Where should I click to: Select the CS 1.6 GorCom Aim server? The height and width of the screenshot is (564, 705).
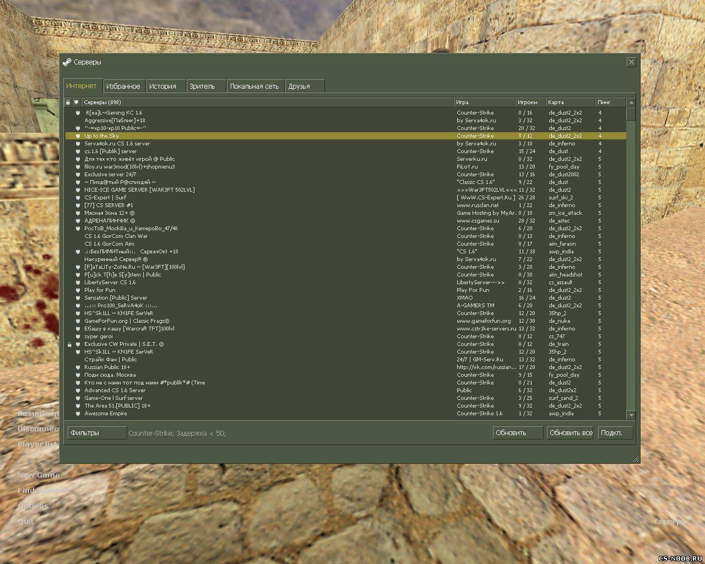[346, 244]
